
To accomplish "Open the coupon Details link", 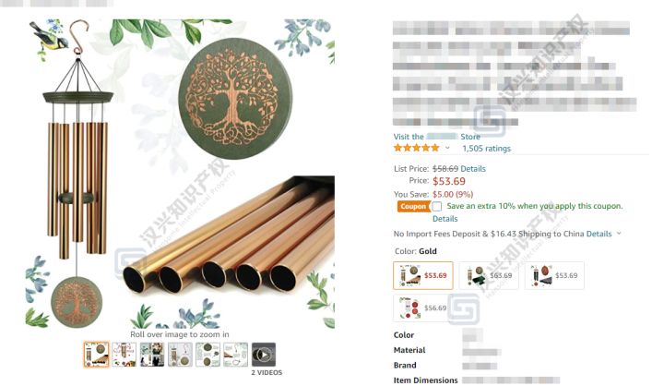I will pyautogui.click(x=445, y=219).
